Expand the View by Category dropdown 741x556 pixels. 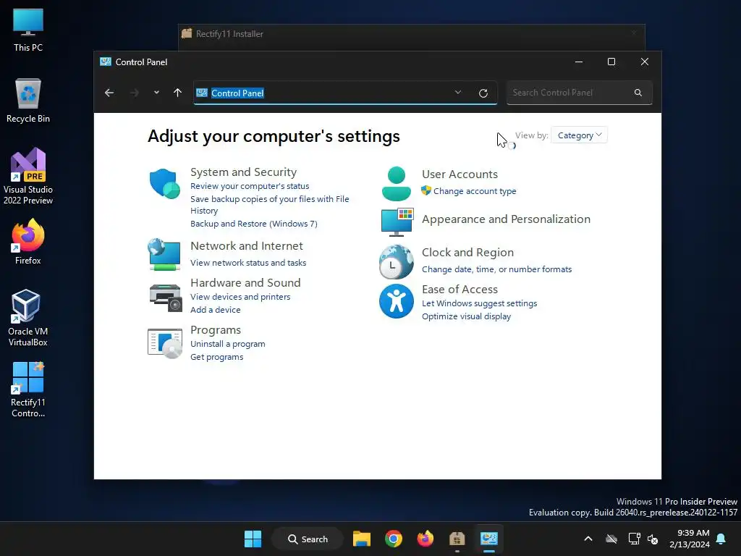coord(579,135)
